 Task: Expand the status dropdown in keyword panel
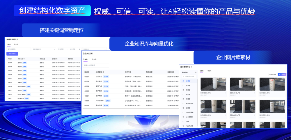tap(95, 49)
